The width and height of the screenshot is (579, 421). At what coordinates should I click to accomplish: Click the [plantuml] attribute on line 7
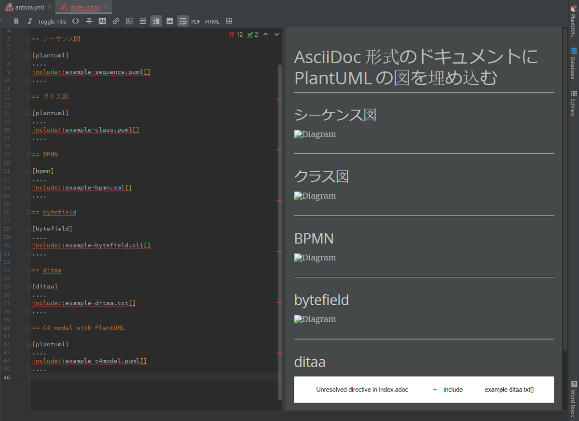[x=50, y=55]
